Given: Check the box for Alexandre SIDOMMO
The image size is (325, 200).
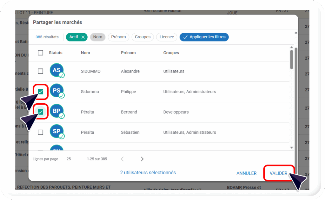Looking at the screenshot, I should pyautogui.click(x=41, y=71).
